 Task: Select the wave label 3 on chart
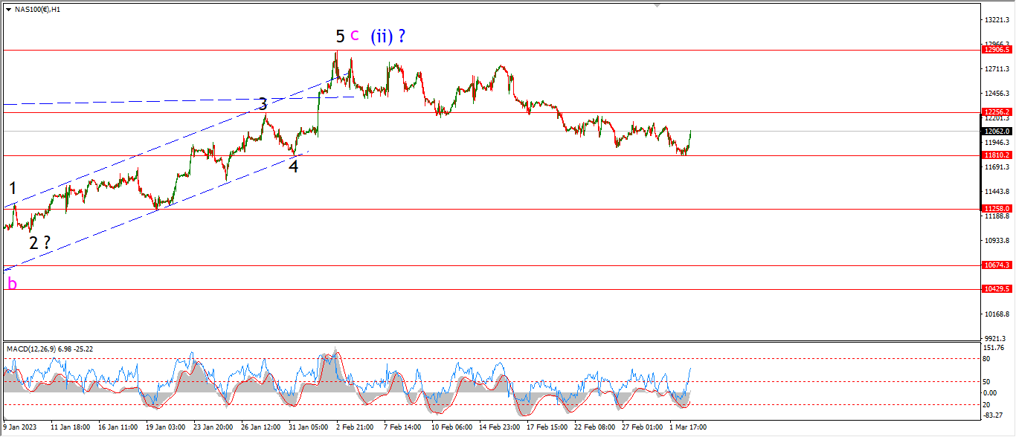tap(263, 104)
